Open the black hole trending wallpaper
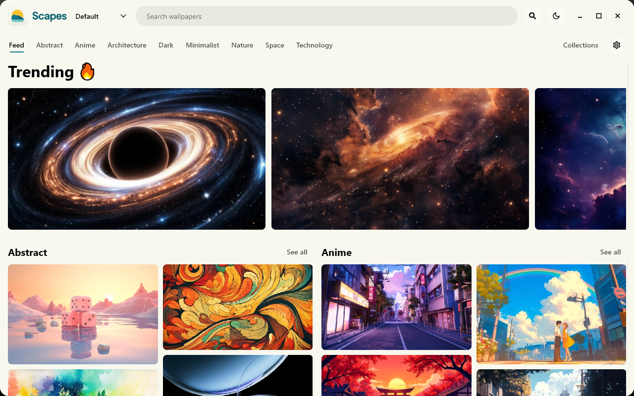Screen dimensions: 634x396 (137, 159)
